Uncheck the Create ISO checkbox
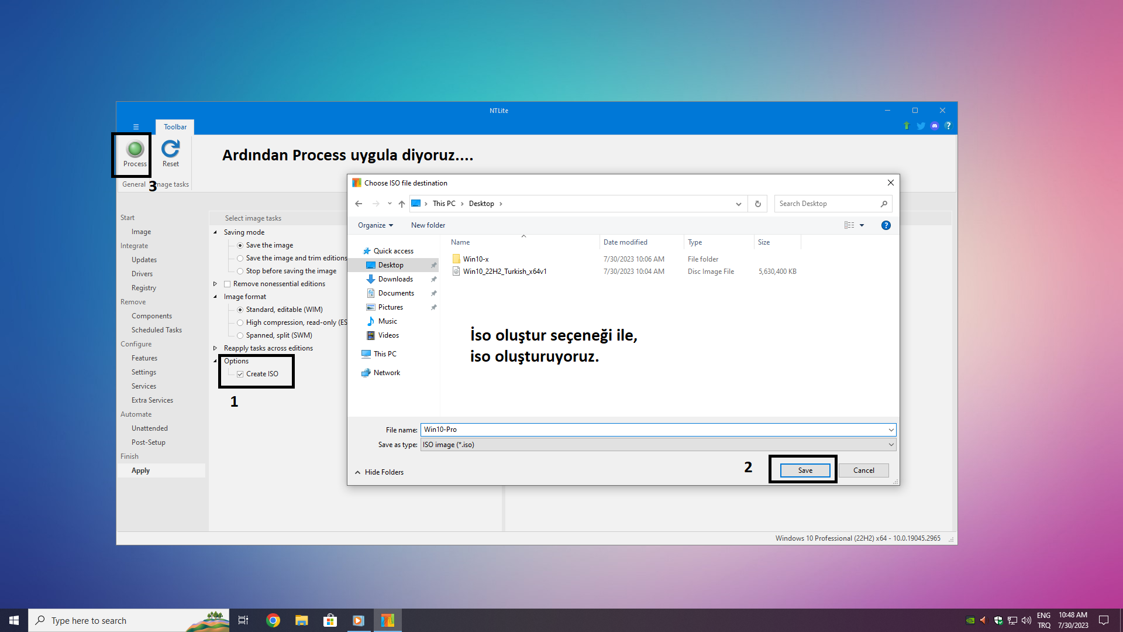1123x632 pixels. coord(240,374)
